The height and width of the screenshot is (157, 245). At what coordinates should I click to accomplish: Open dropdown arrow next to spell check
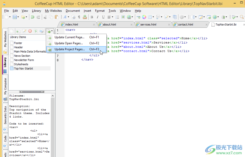[x=237, y=17]
